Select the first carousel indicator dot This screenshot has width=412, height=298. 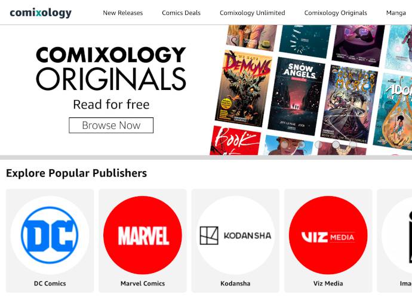[x=285, y=145]
